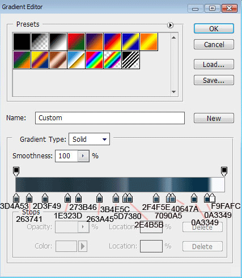The height and width of the screenshot is (278, 242).
Task: Click the Smoothness value field
Action: [66, 156]
